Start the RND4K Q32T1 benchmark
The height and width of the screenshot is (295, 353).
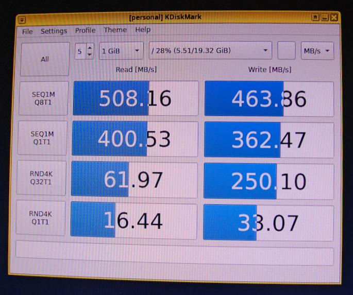[x=41, y=178]
